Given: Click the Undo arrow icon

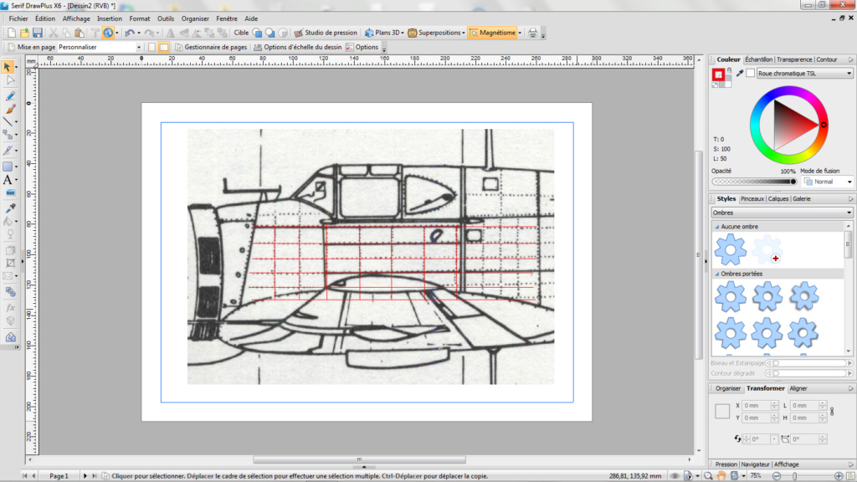Looking at the screenshot, I should (x=130, y=33).
